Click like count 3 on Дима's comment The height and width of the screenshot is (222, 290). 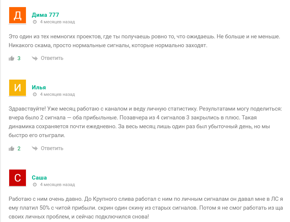click(x=19, y=58)
